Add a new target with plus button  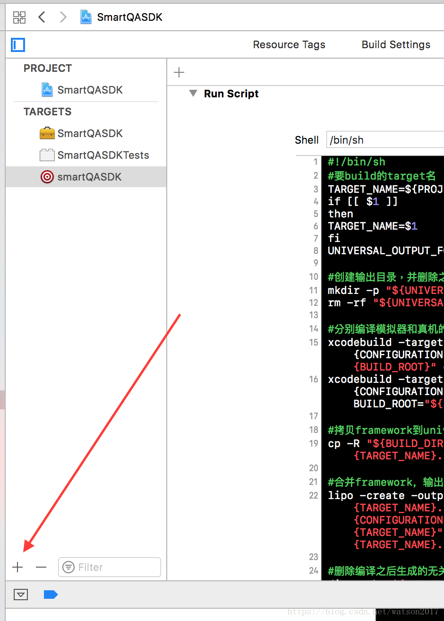click(17, 567)
